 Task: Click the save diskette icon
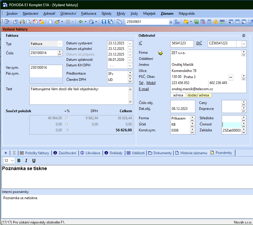(104, 22)
